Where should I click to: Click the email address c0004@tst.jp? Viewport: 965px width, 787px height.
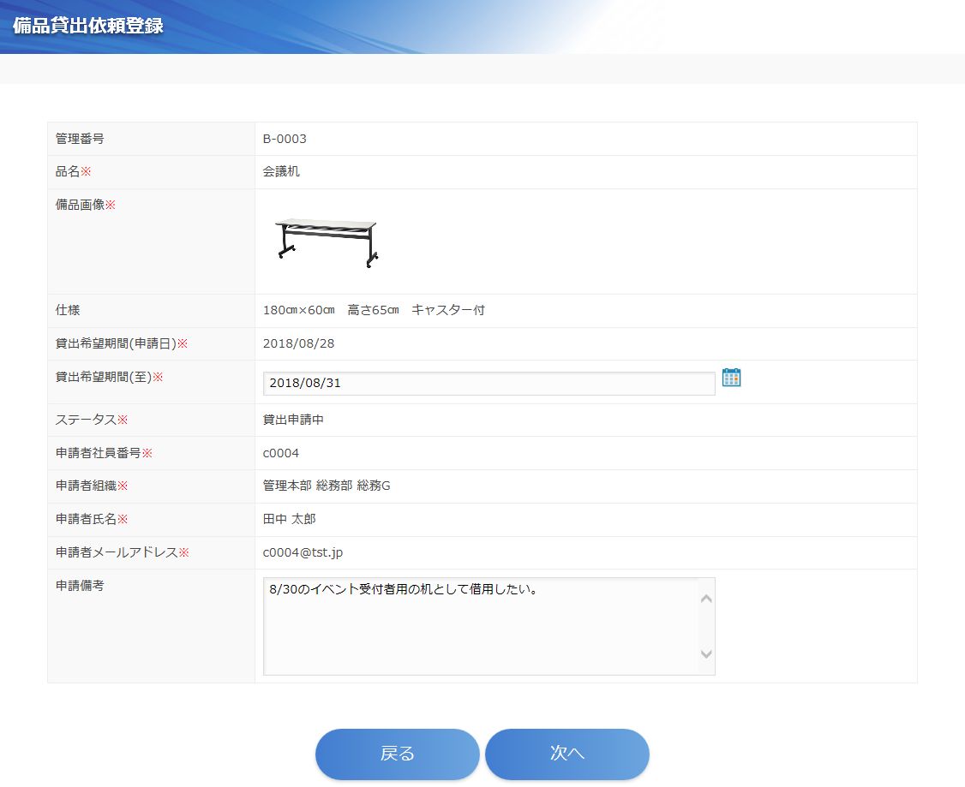point(303,552)
